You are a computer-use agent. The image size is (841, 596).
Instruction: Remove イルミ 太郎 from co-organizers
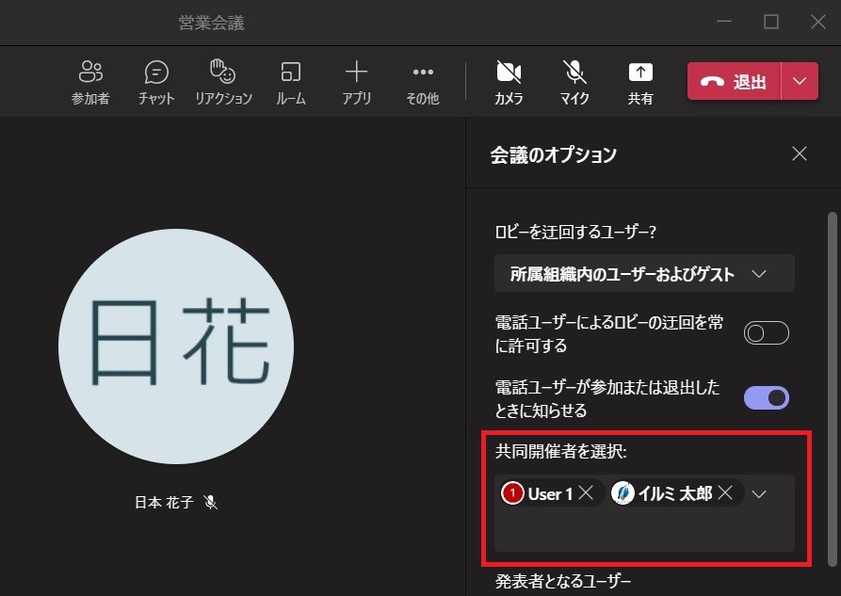[x=725, y=492]
